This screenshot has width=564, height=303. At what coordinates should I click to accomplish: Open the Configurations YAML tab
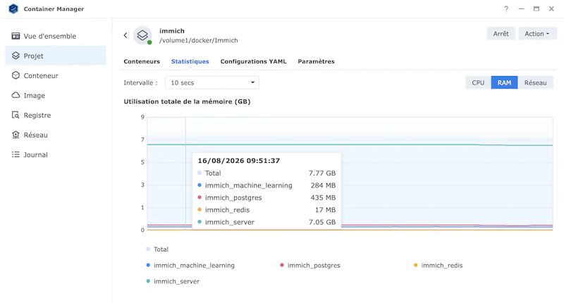click(253, 61)
